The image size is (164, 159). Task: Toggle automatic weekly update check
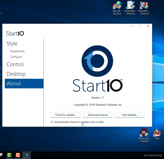[77, 122]
